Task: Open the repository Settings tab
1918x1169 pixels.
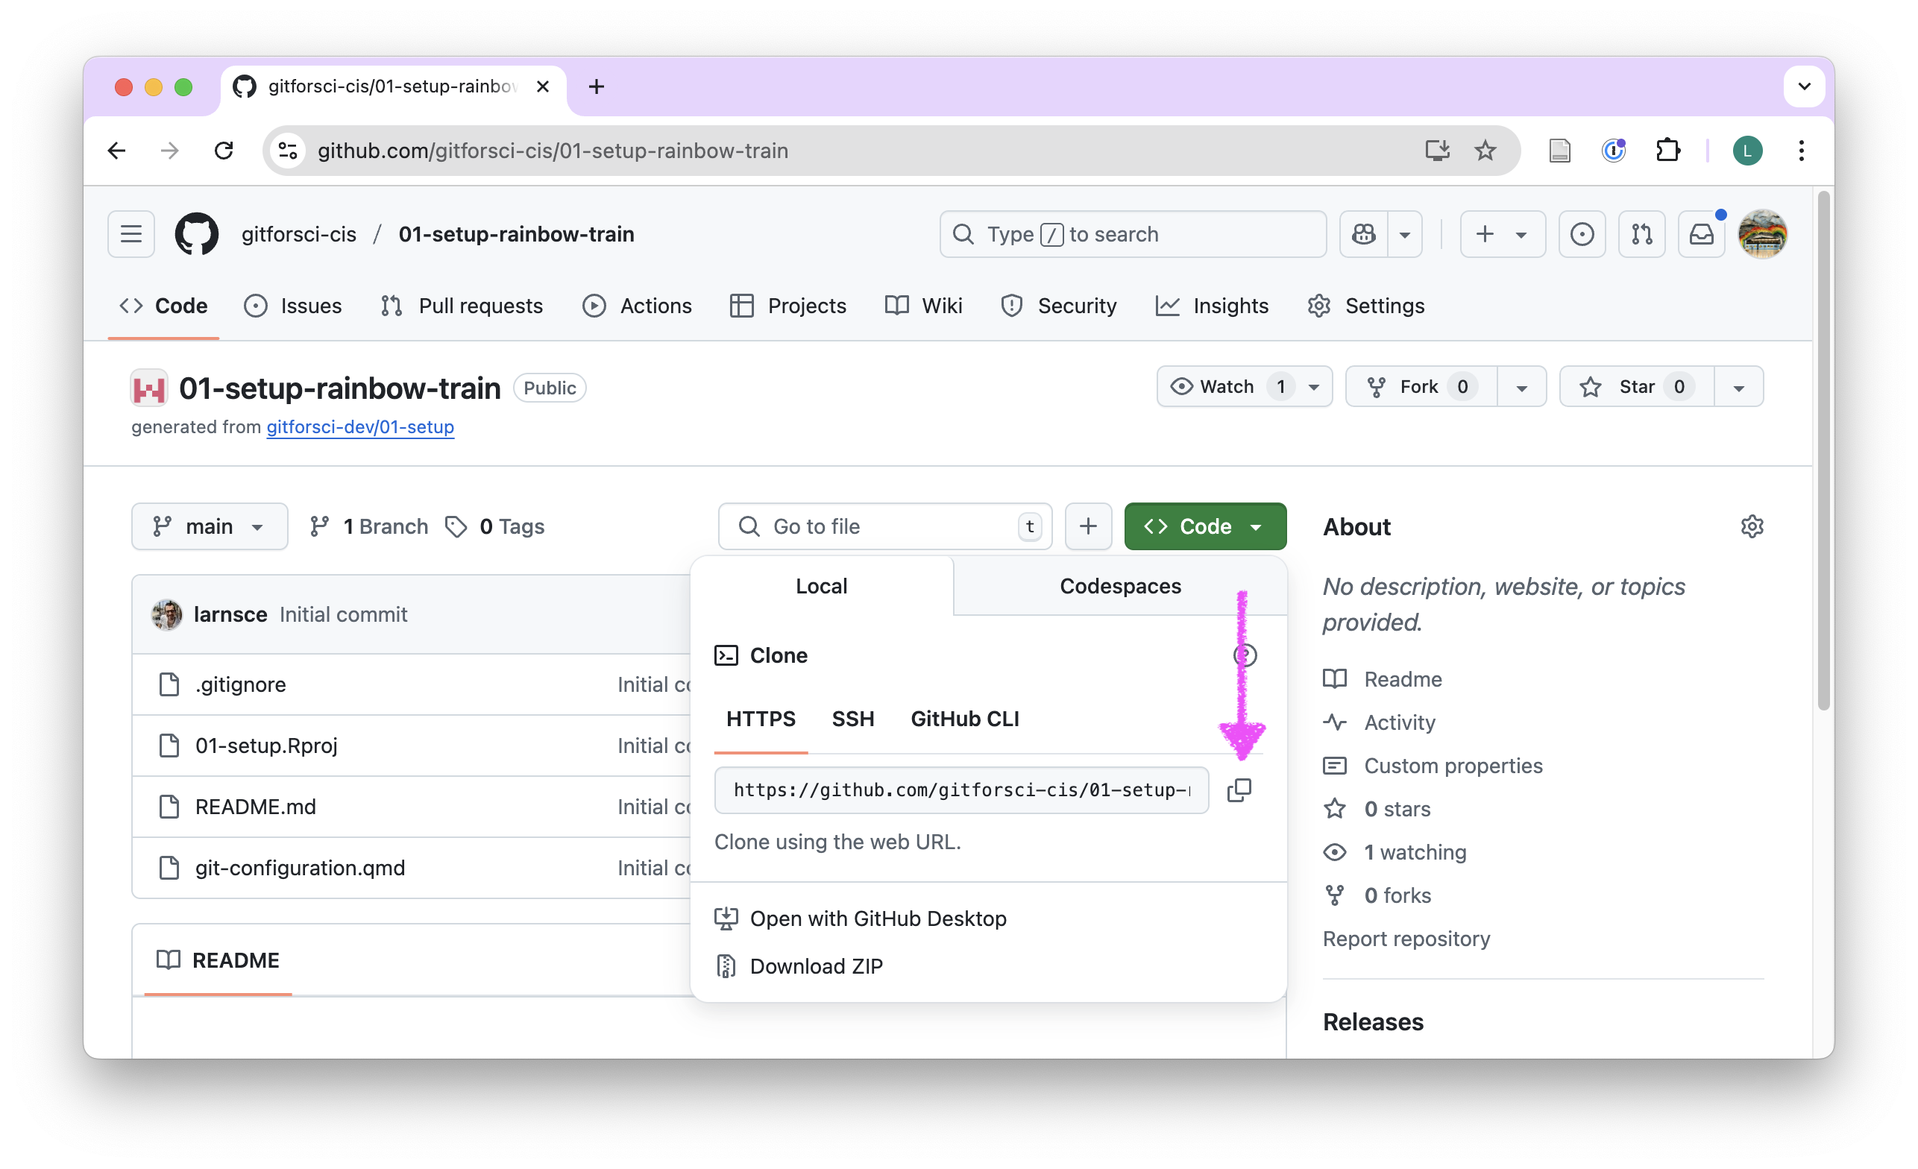Action: pyautogui.click(x=1366, y=306)
